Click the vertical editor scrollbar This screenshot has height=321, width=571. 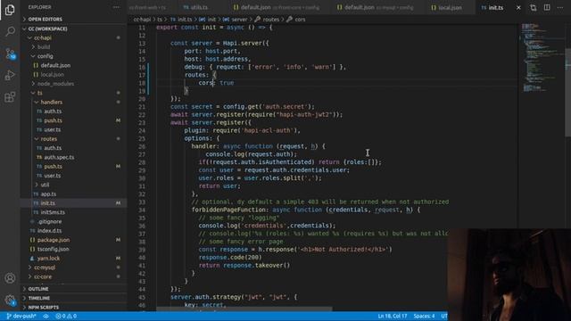[x=567, y=92]
